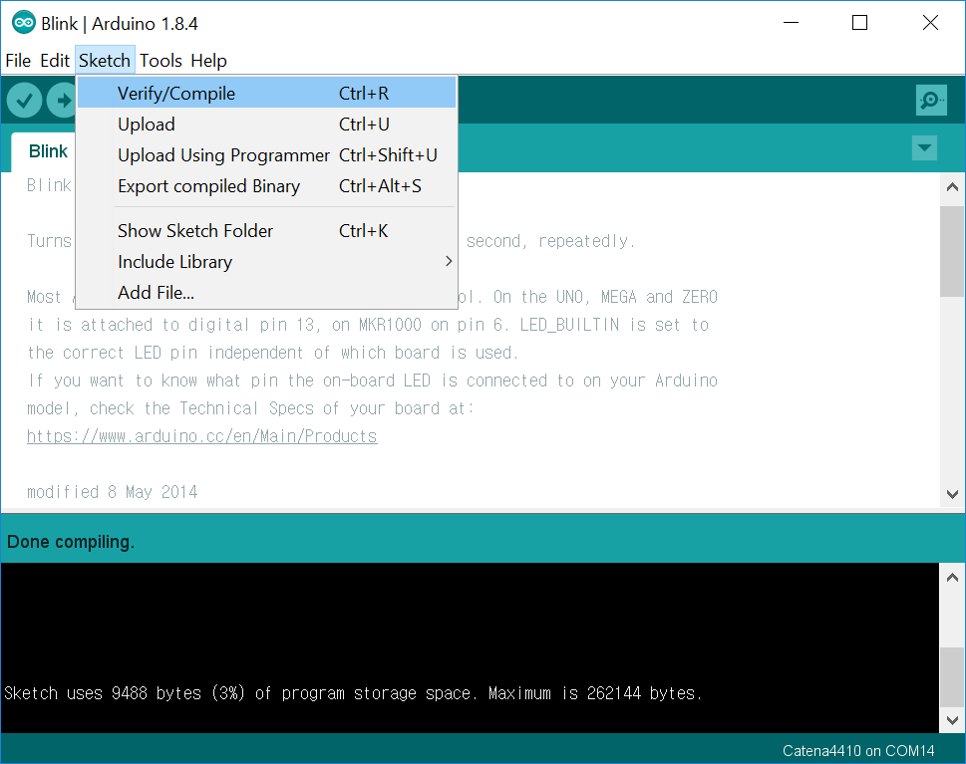Choose Show Sketch Folder
The height and width of the screenshot is (764, 966).
coord(267,231)
